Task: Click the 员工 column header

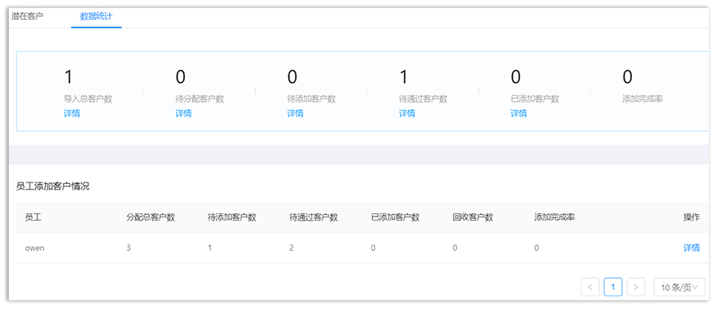Action: pyautogui.click(x=33, y=217)
